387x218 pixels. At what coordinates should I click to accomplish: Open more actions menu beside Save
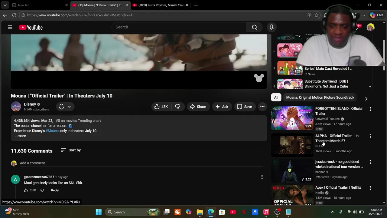click(262, 107)
